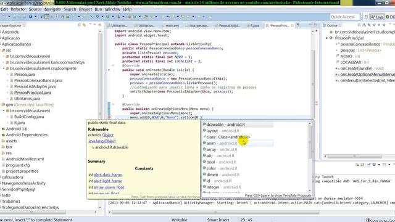Close the PessoaPrinc editor tab

[x=292, y=25]
